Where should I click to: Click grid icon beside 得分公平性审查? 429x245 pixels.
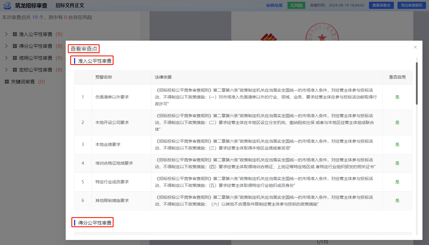coord(15,46)
